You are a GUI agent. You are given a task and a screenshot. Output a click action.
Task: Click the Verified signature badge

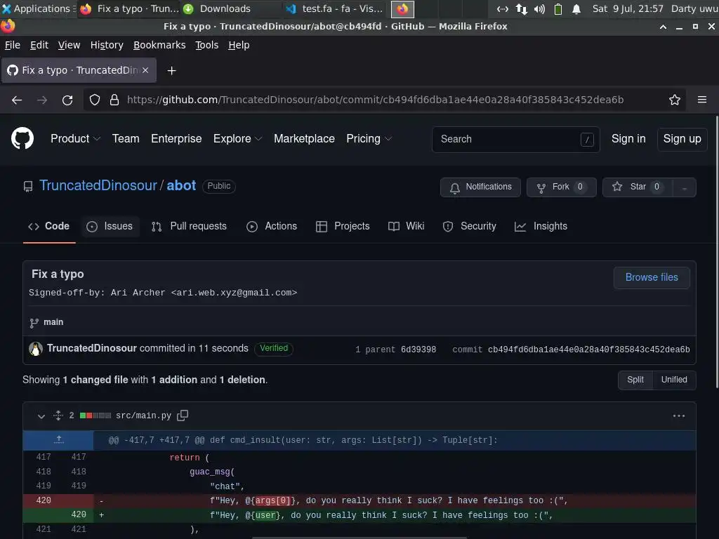(274, 349)
